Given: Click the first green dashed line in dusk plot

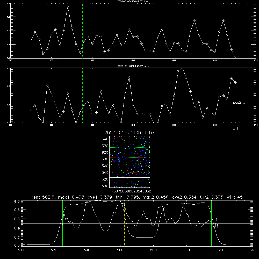Looking at the screenshot, I should (82, 95).
